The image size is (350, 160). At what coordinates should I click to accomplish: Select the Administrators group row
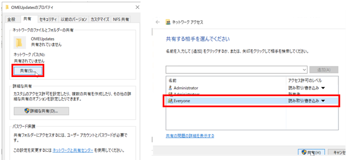point(252,94)
